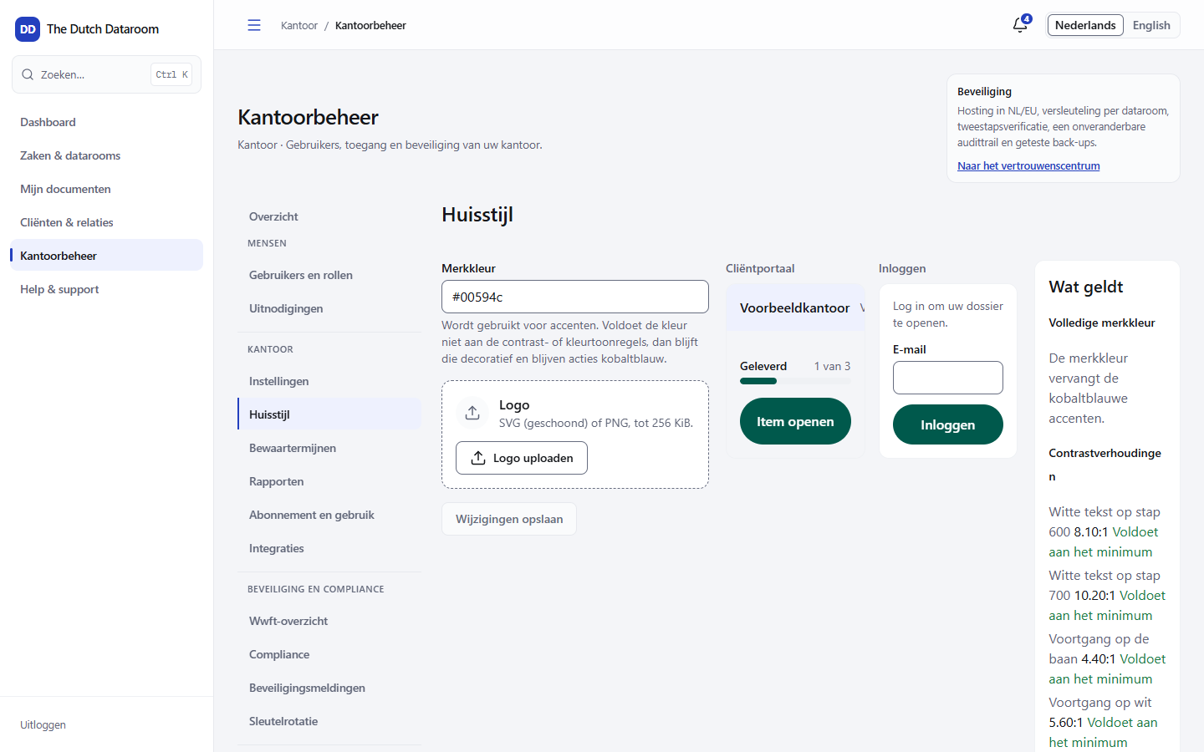Click the Geleverd progress bar
This screenshot has height=752, width=1204.
point(795,381)
